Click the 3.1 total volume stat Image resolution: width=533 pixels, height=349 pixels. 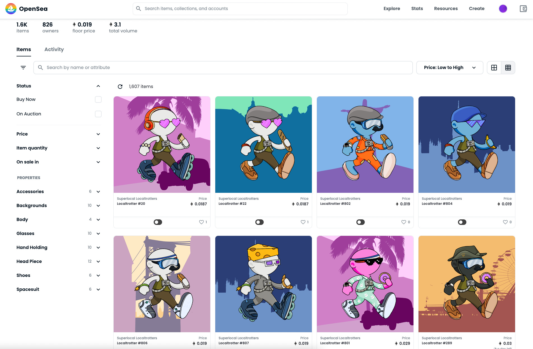[x=123, y=28]
